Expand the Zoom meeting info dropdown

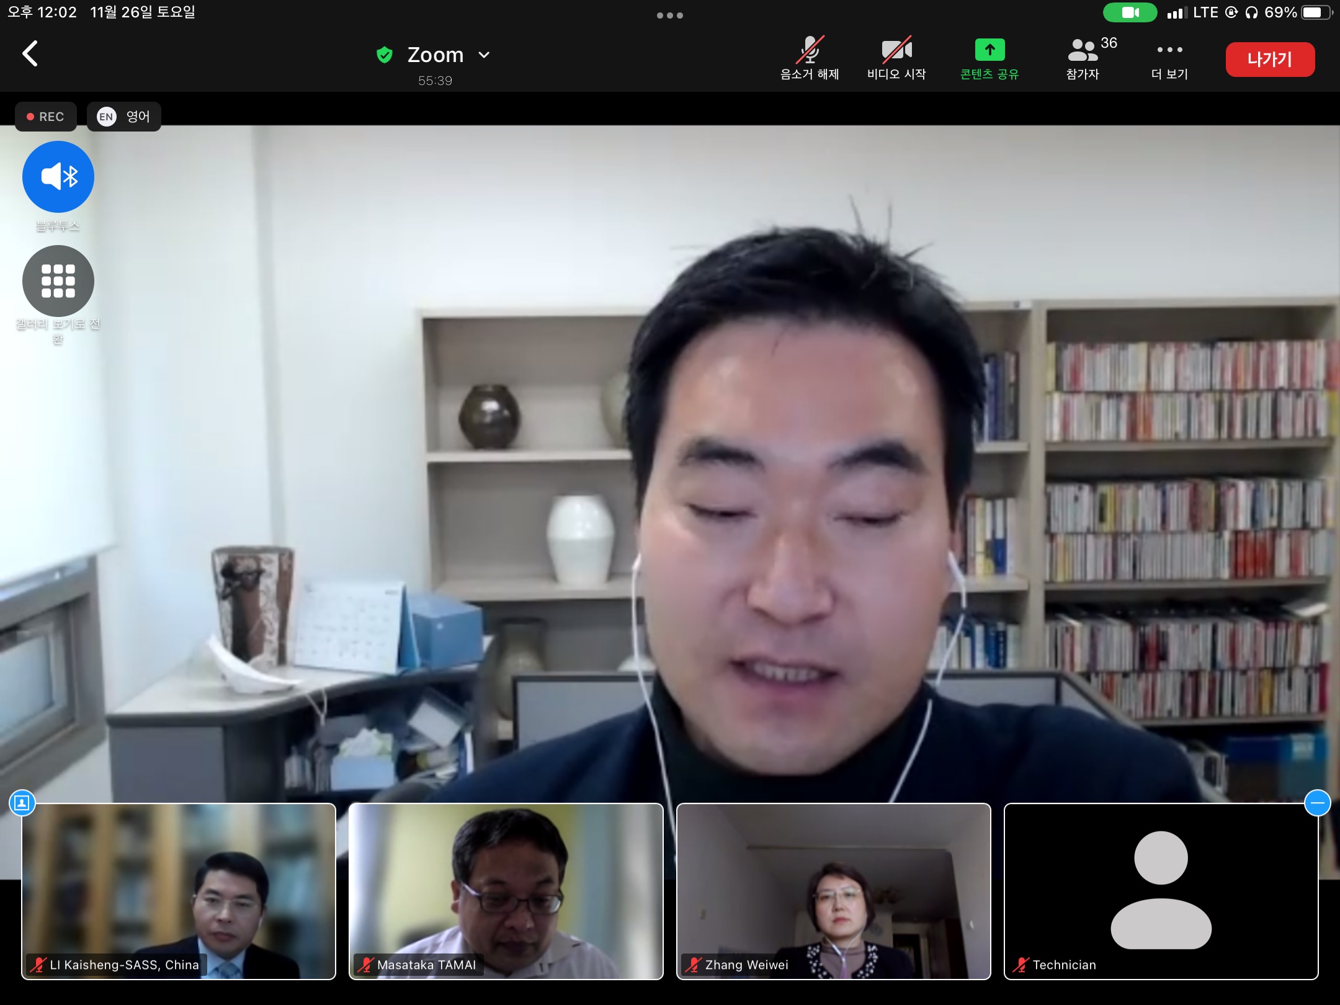tap(485, 55)
